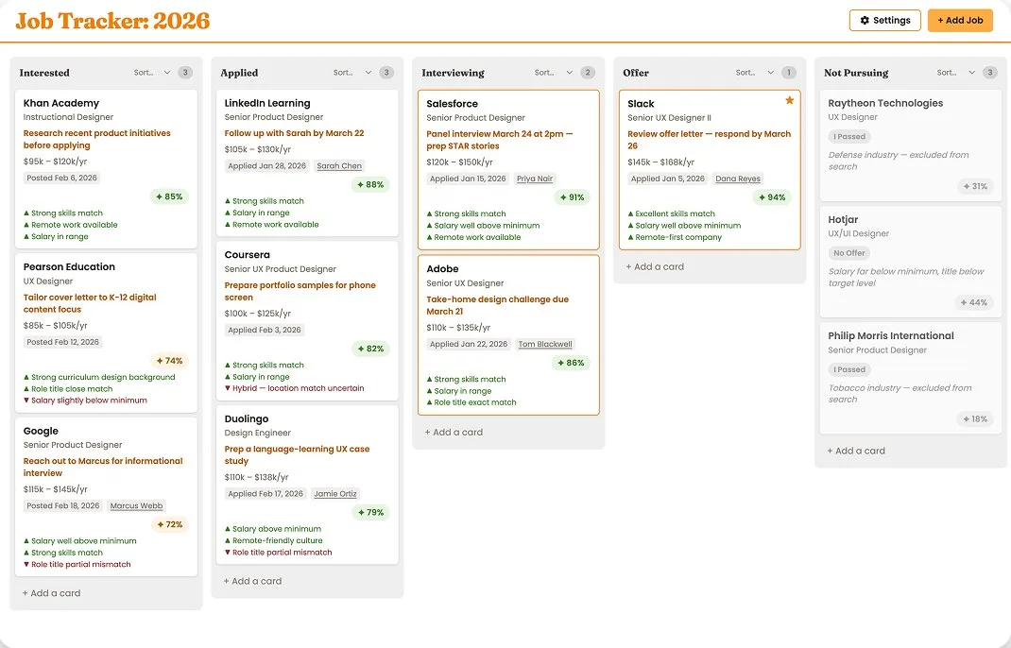Click the 'I Passed' tag on Raytheon card

849,137
